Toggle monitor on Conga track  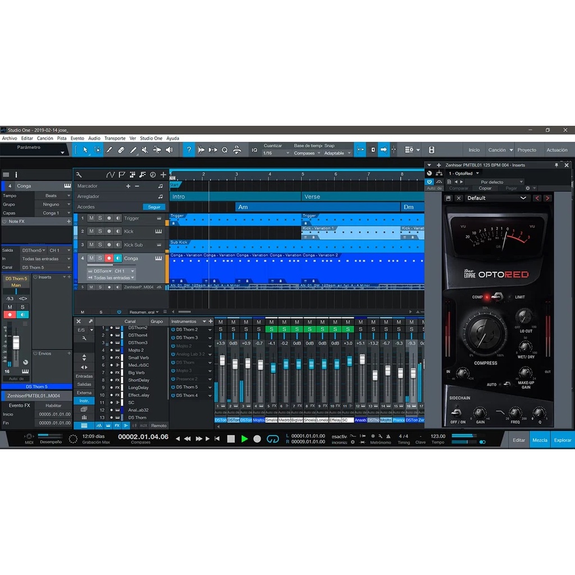[118, 258]
